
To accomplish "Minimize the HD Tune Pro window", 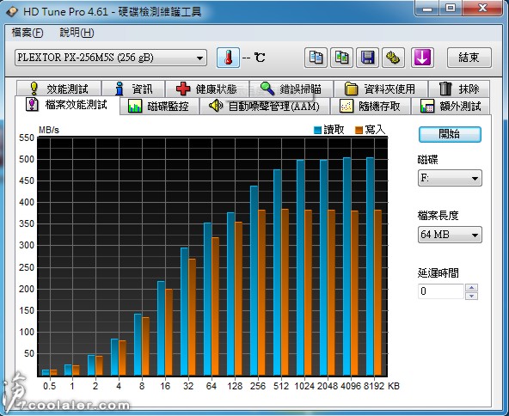I will [x=426, y=8].
